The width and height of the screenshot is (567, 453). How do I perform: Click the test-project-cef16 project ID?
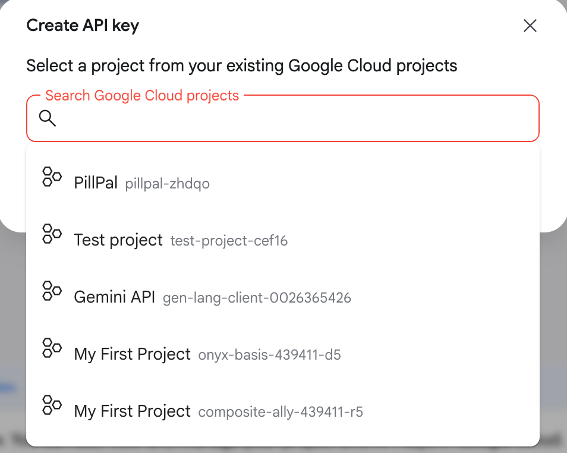(x=229, y=241)
